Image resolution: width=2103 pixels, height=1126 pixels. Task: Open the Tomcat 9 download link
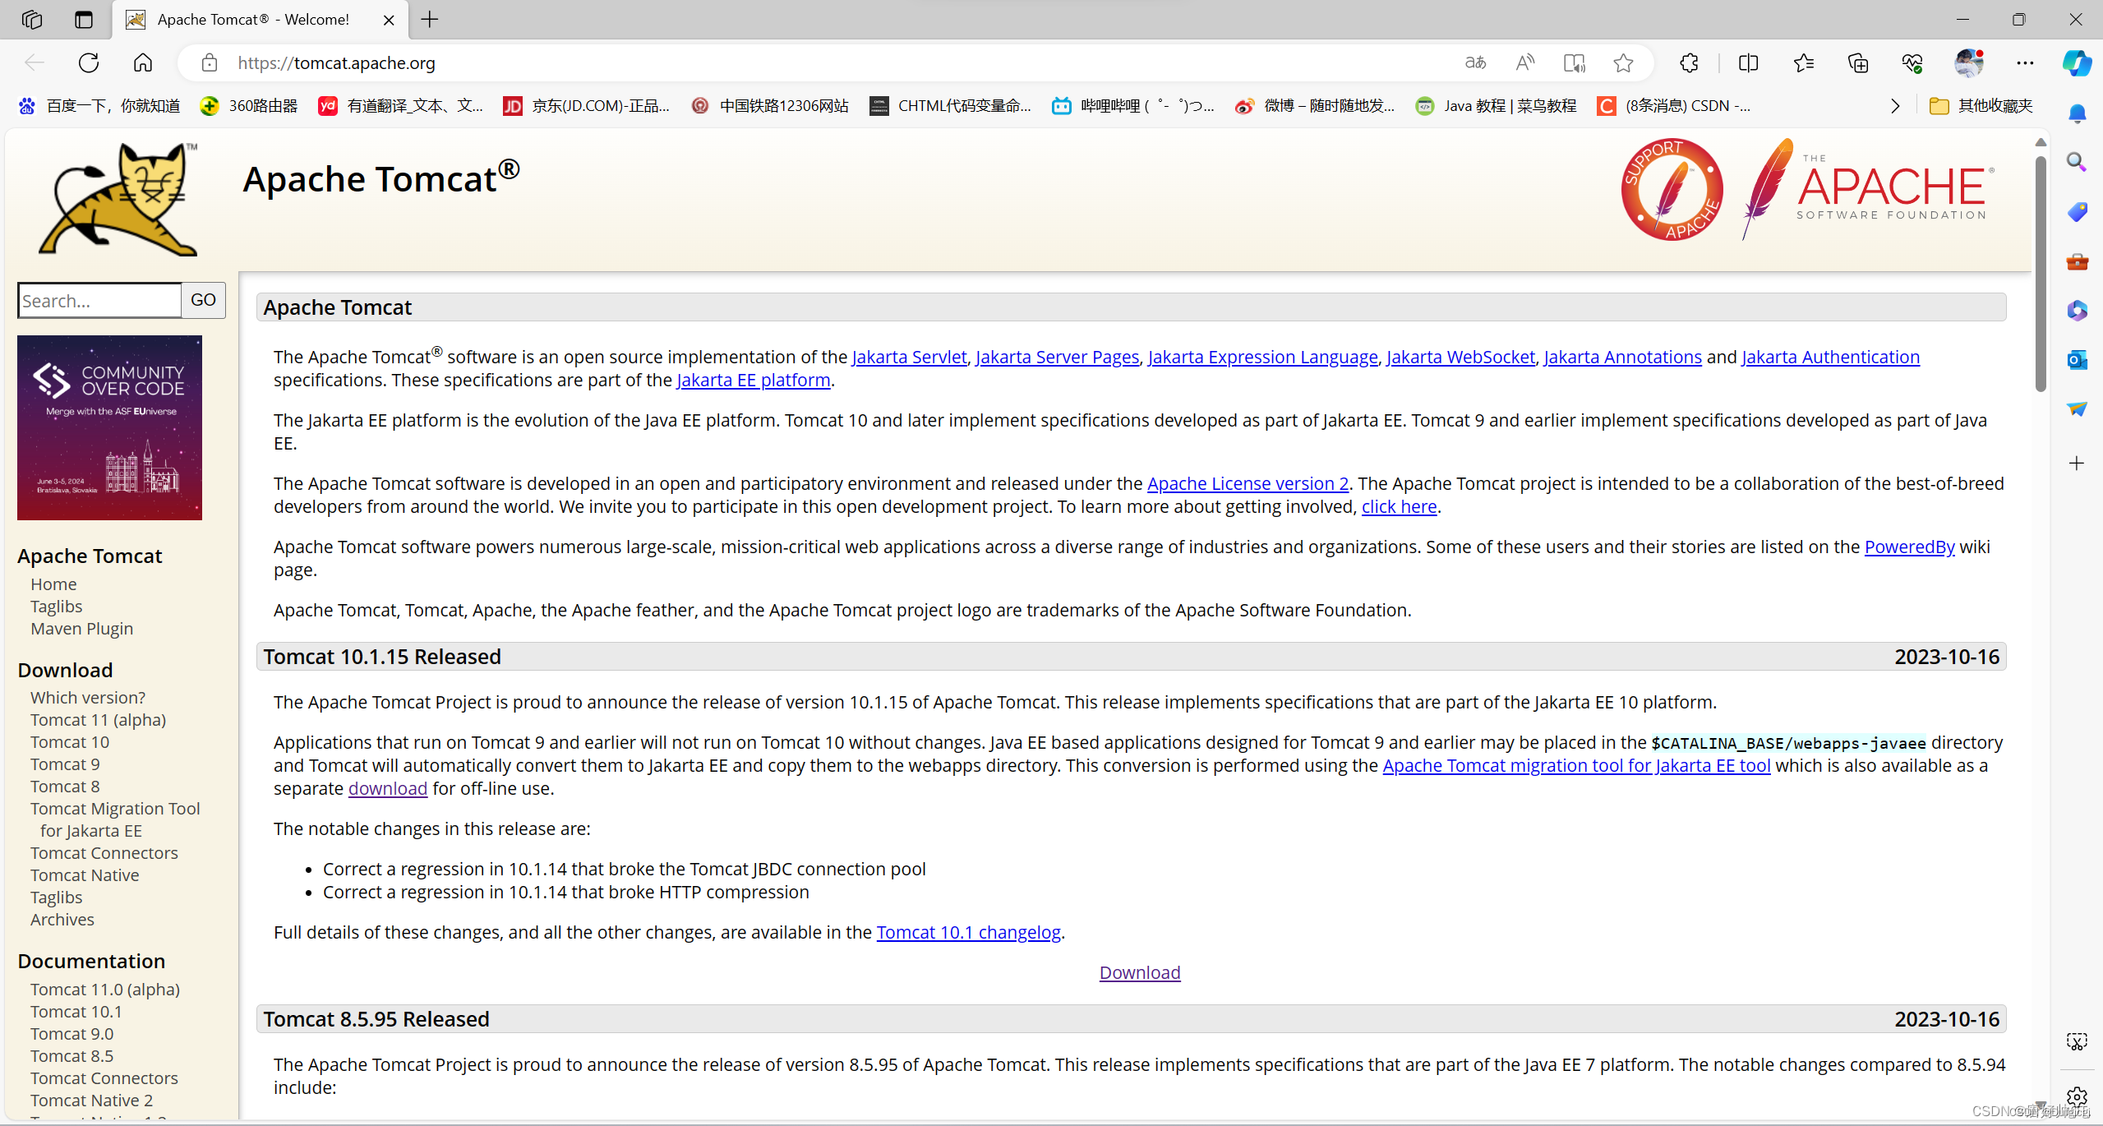pyautogui.click(x=65, y=764)
